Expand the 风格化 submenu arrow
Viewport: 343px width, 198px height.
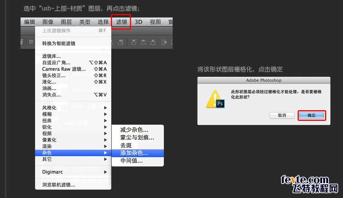pos(106,108)
